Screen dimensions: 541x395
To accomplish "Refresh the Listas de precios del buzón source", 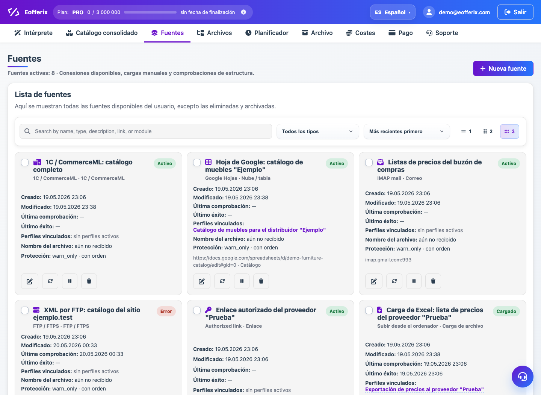I will [x=394, y=281].
